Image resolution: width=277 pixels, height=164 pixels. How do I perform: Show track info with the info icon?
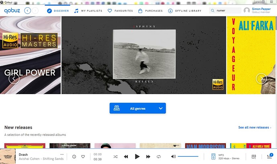coord(74,157)
